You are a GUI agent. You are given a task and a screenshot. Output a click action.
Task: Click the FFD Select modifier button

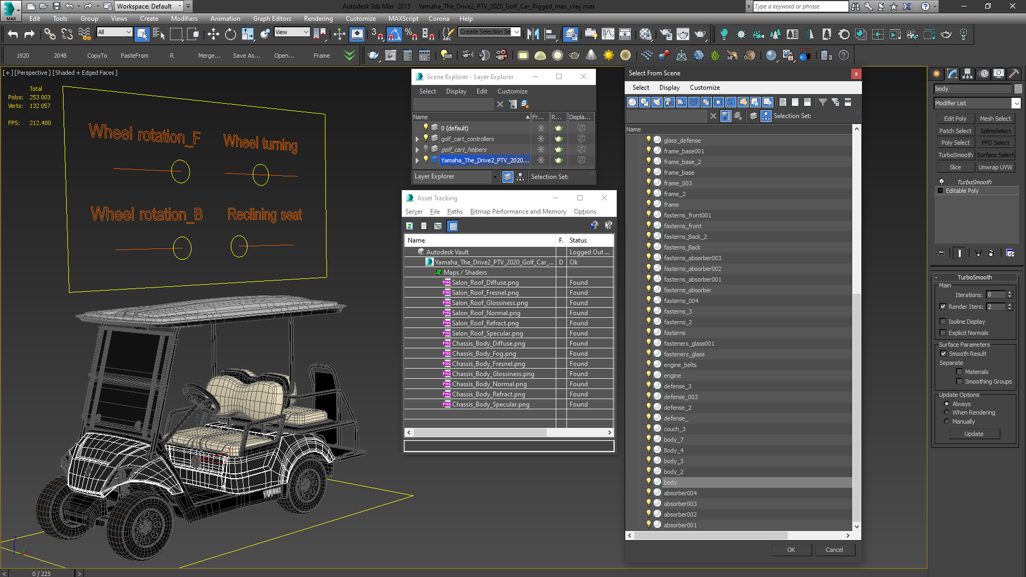point(995,143)
